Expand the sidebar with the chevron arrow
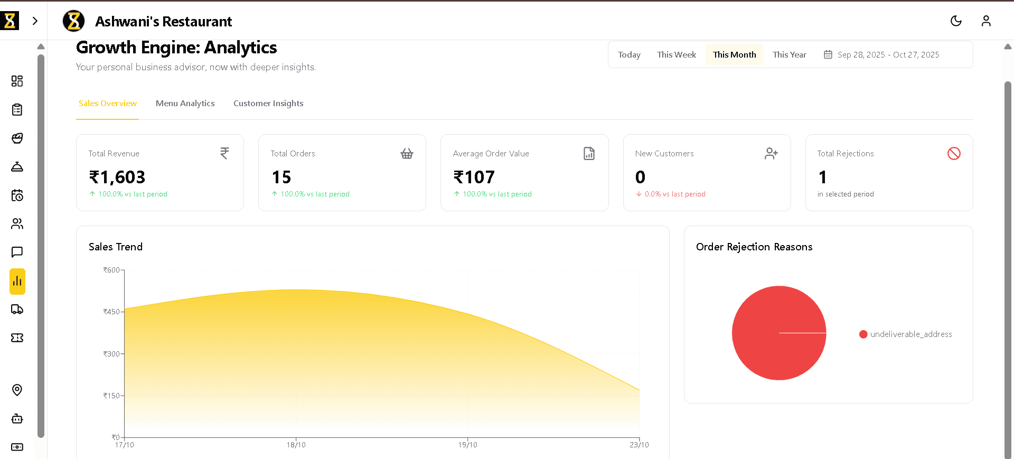1014x459 pixels. tap(35, 21)
